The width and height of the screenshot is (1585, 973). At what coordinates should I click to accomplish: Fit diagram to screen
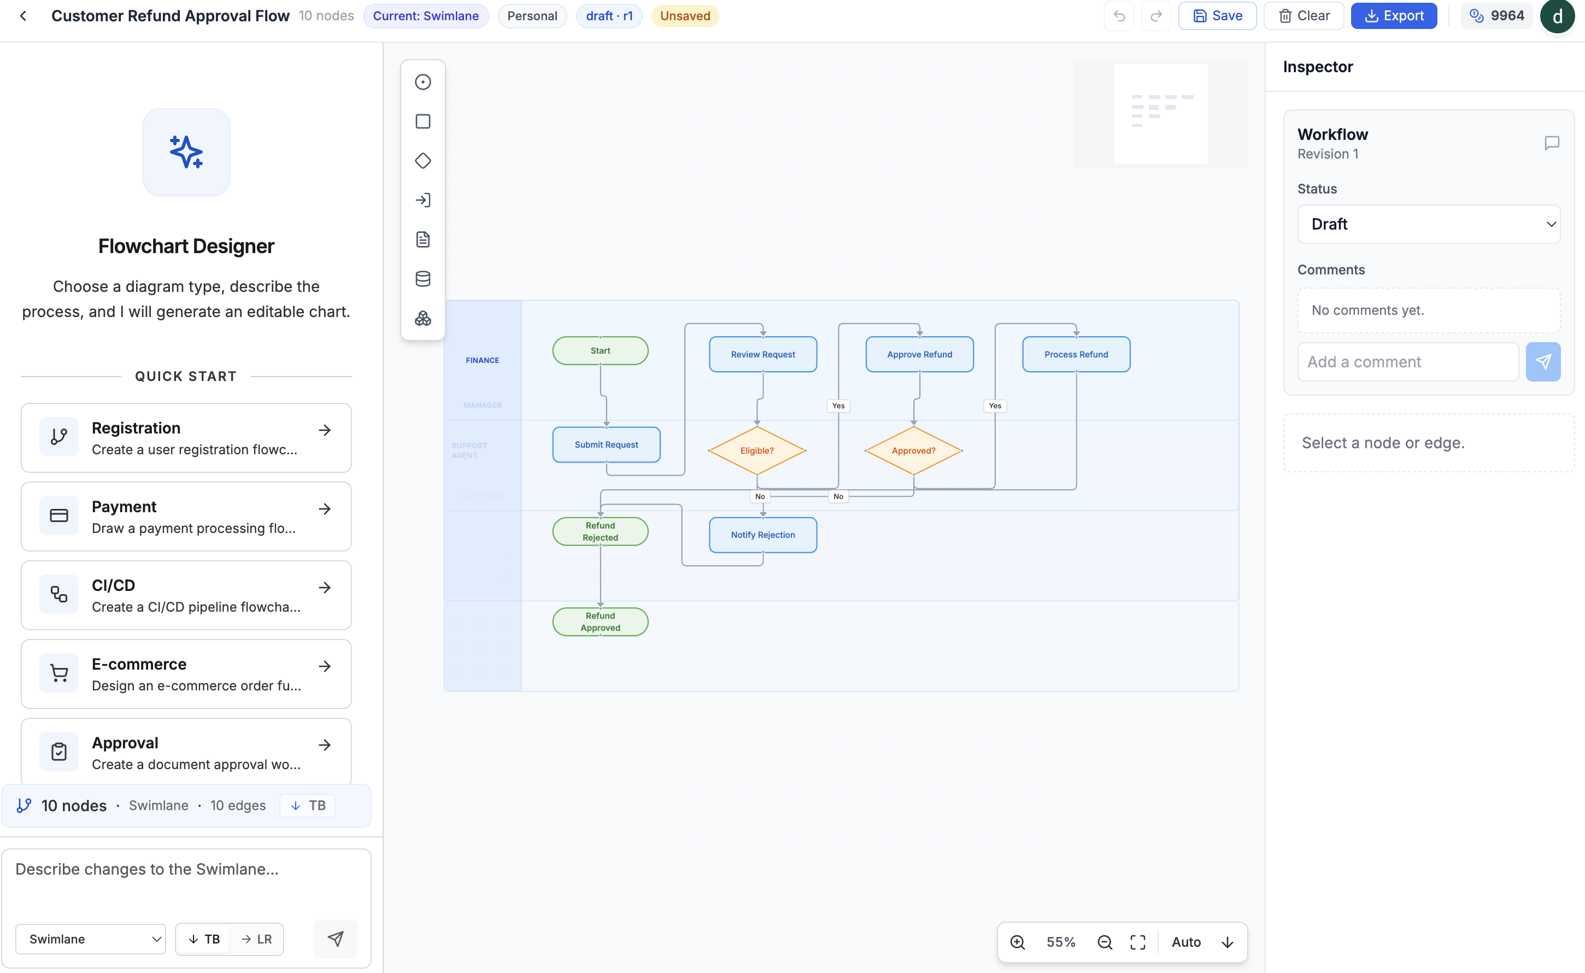tap(1137, 942)
